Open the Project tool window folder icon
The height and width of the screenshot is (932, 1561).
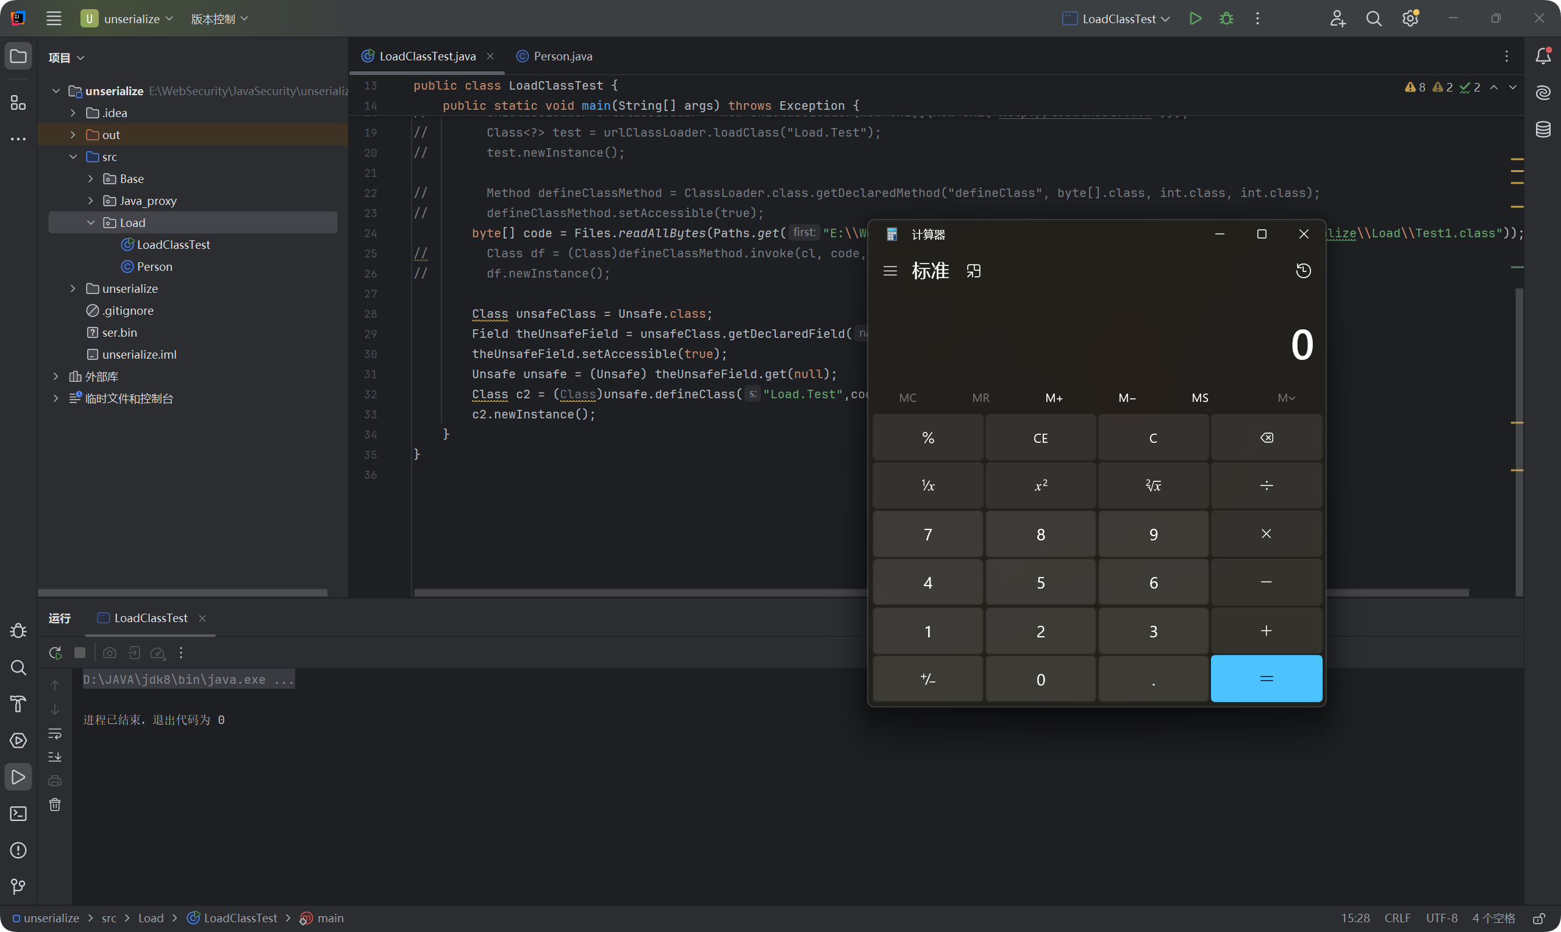pyautogui.click(x=18, y=57)
